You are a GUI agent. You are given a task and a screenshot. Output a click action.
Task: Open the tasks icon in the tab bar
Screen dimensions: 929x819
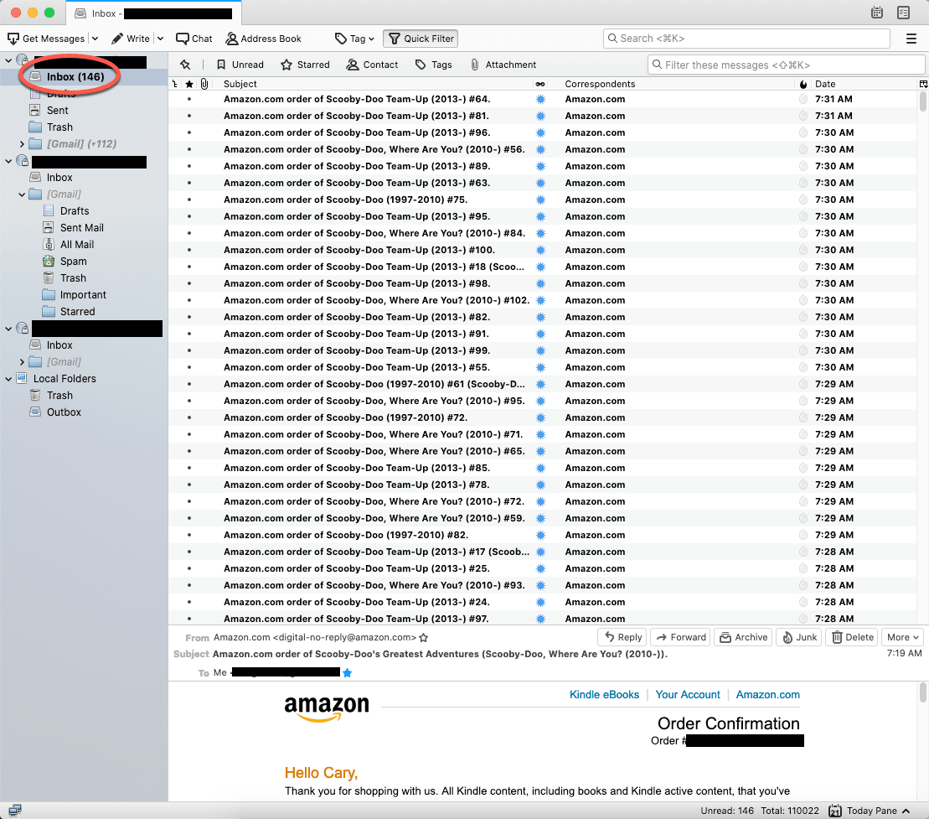903,13
